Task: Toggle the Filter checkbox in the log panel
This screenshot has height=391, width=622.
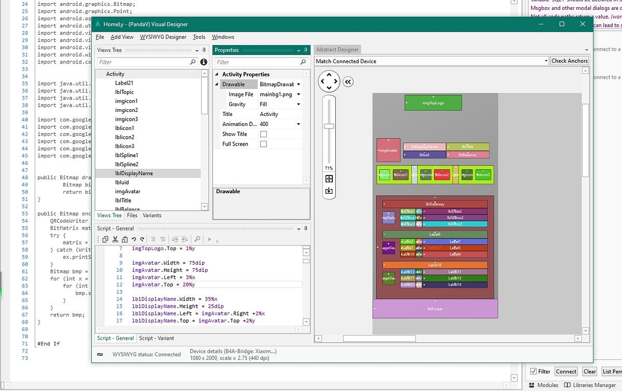Action: 533,371
